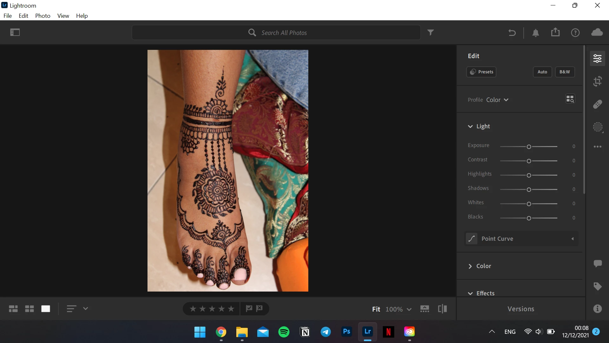The width and height of the screenshot is (609, 343).
Task: Open the Masking tool icon
Action: pos(598,127)
